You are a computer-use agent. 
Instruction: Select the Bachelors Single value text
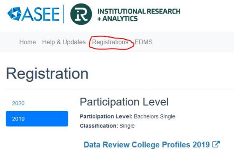point(155,116)
